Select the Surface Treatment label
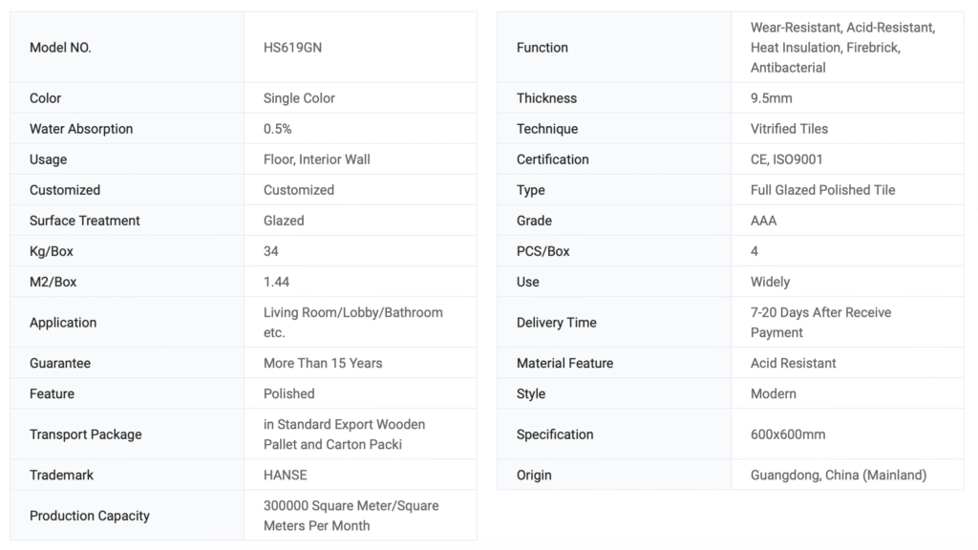This screenshot has width=978, height=550. (85, 221)
